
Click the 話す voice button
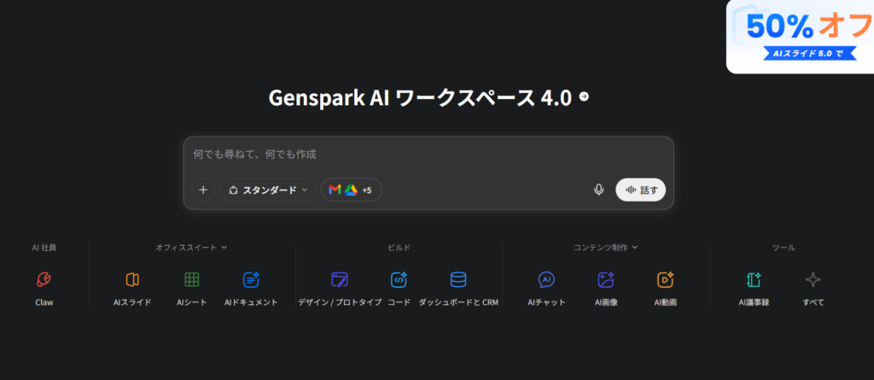[x=640, y=190]
